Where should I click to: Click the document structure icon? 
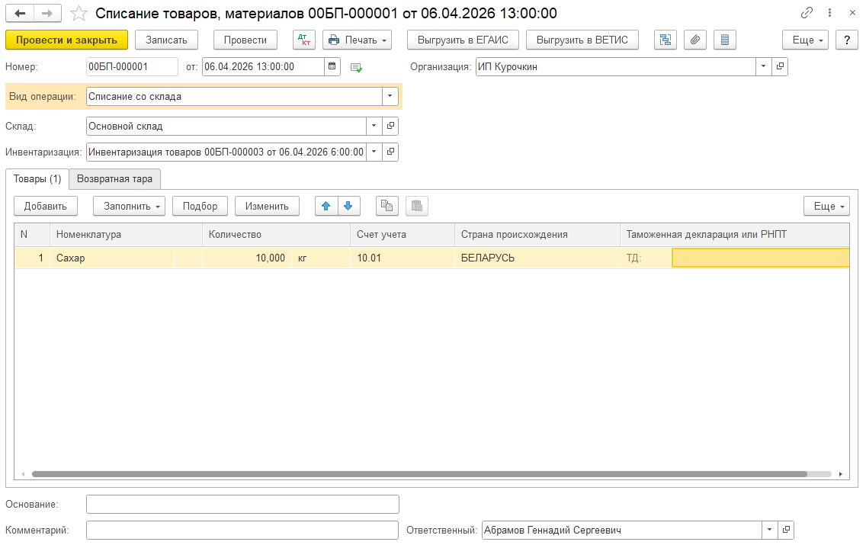point(666,40)
